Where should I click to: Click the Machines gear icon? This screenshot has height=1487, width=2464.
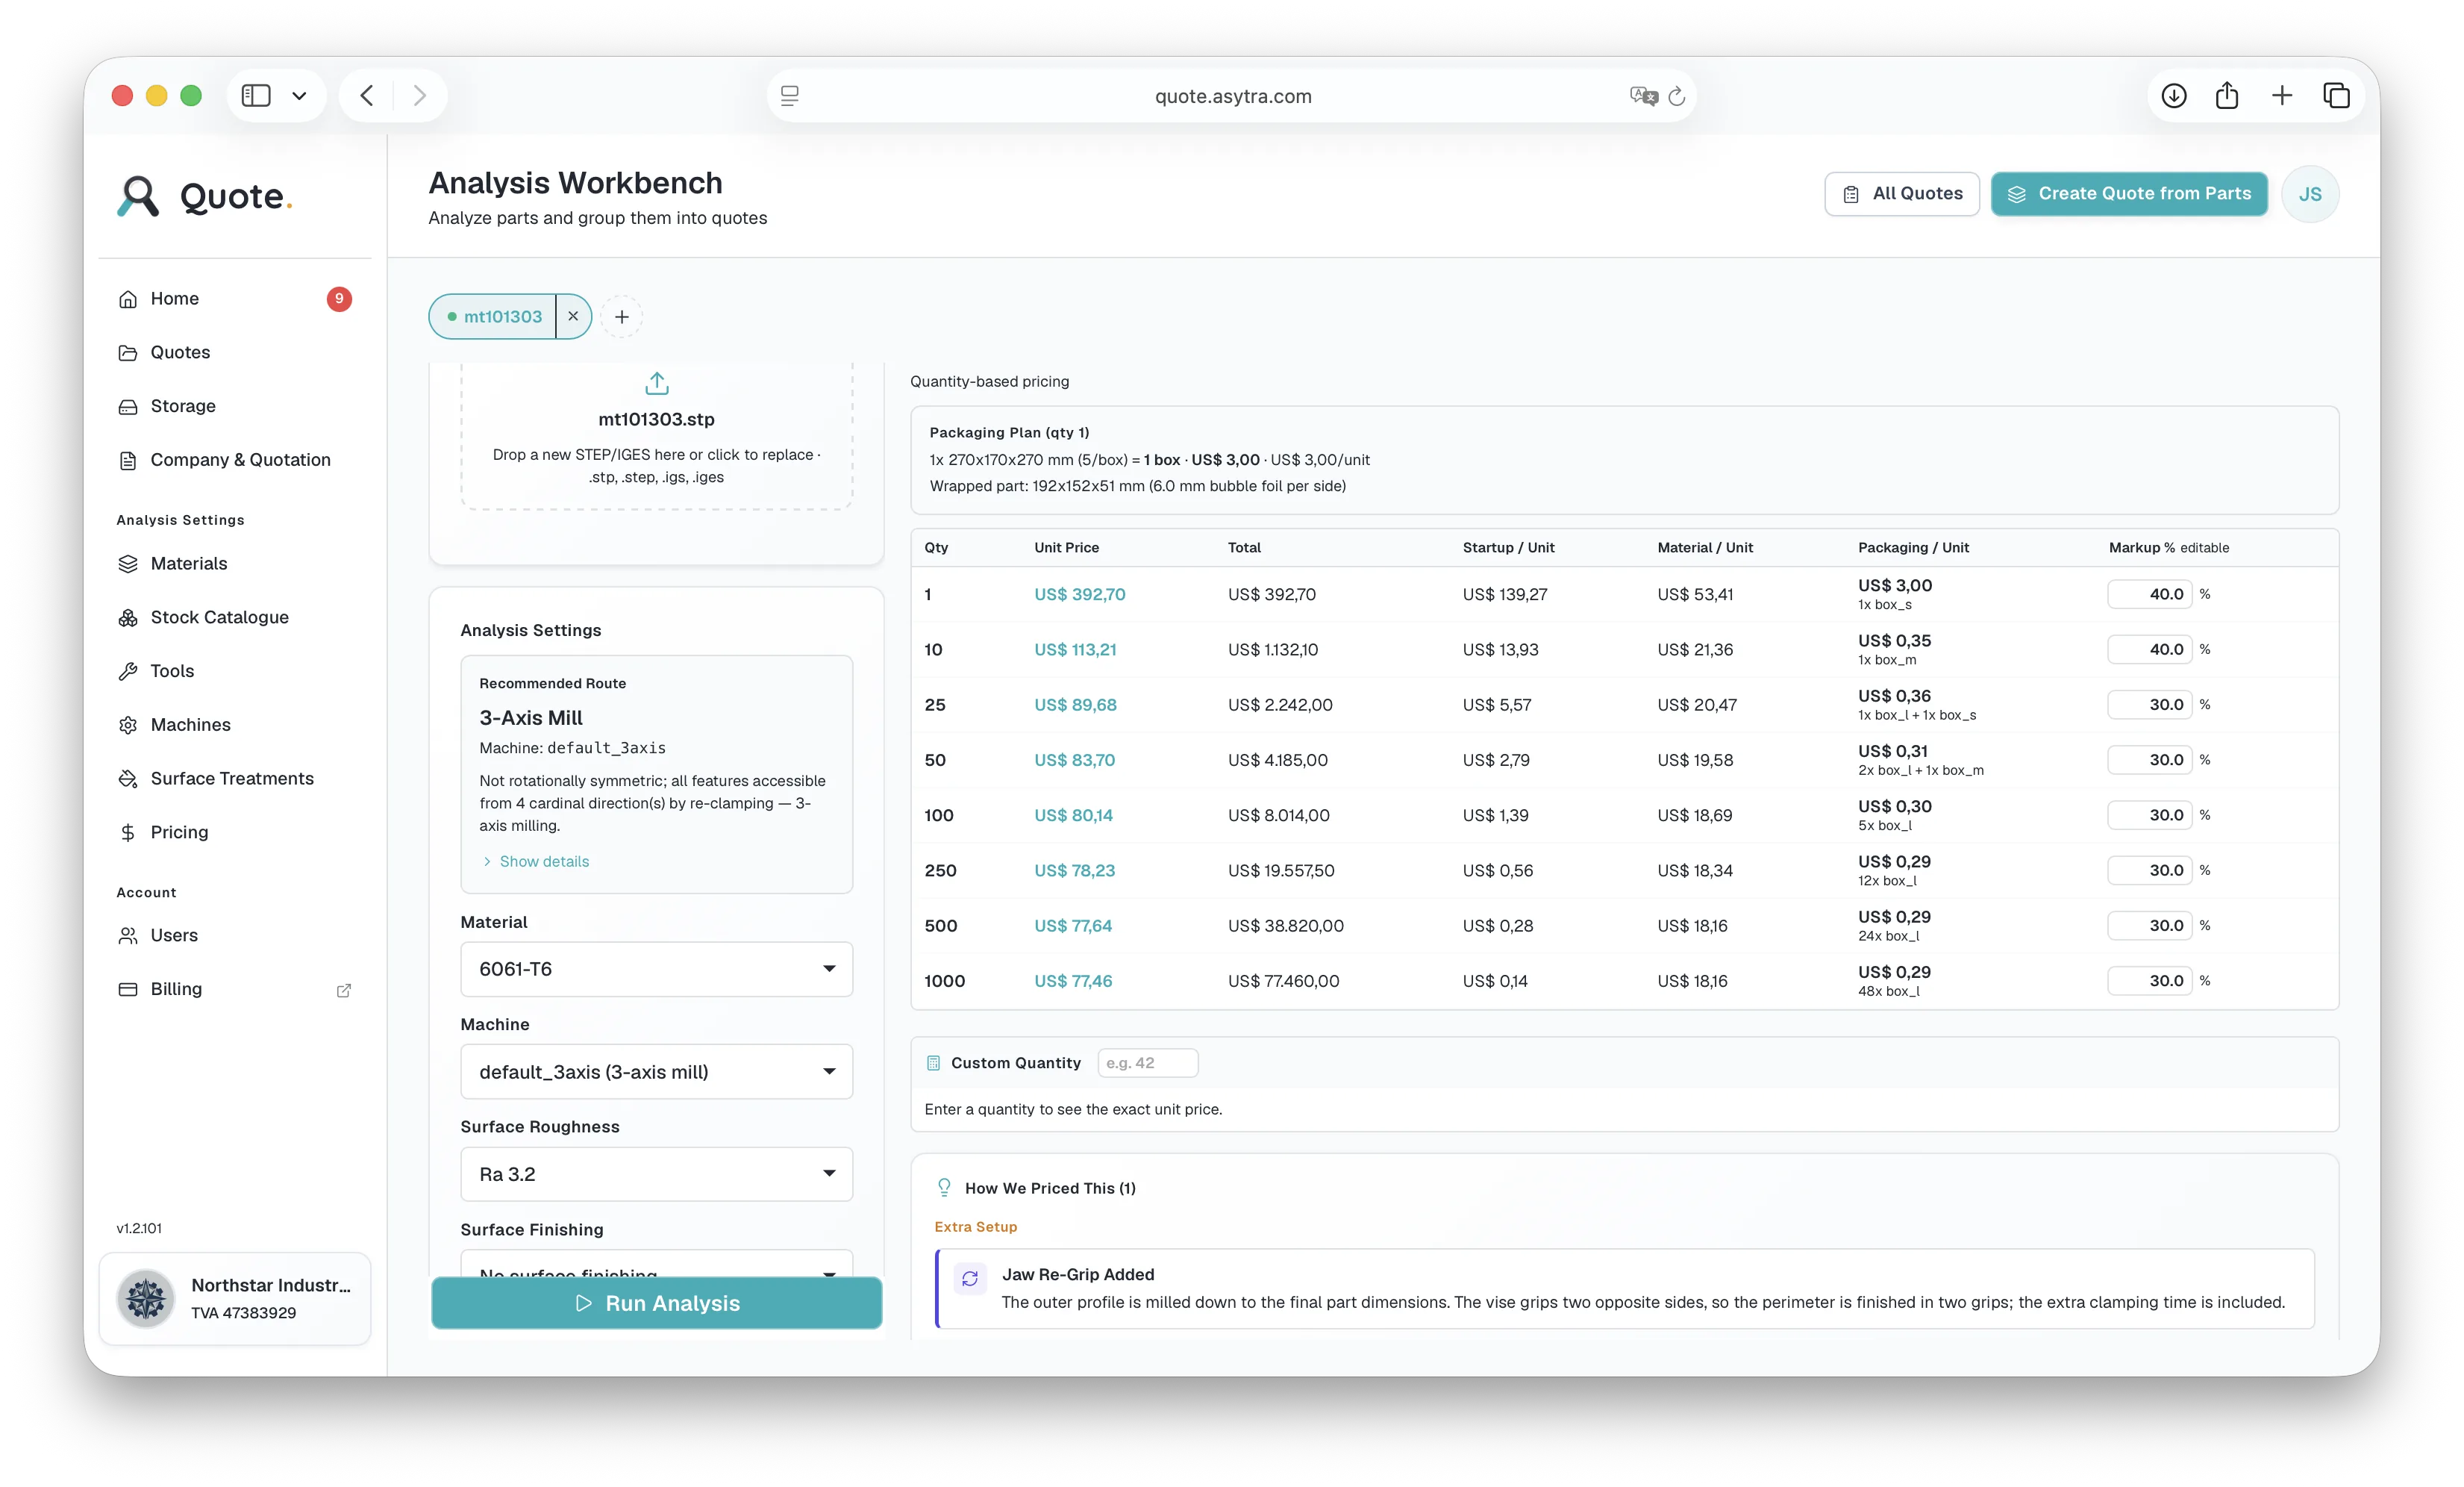pyautogui.click(x=128, y=725)
